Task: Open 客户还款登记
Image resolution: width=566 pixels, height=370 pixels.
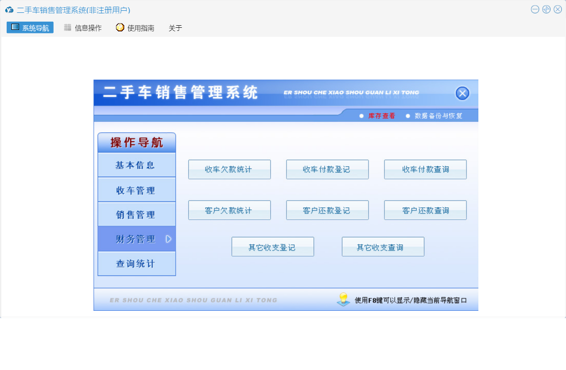Action: (327, 210)
